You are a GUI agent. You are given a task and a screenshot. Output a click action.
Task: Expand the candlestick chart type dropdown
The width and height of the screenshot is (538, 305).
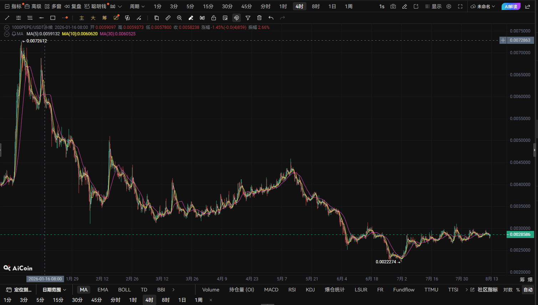[116, 6]
